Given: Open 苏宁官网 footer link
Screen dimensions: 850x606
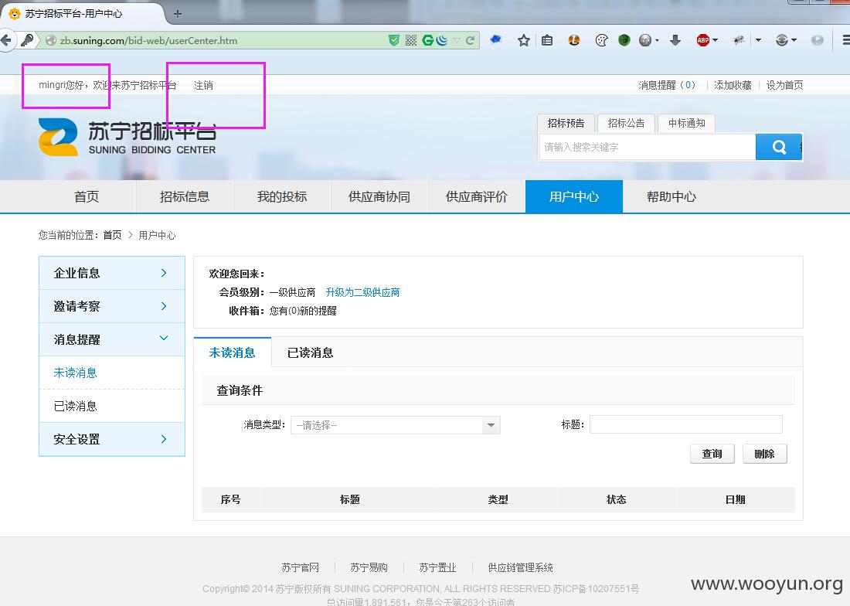Looking at the screenshot, I should pos(300,567).
